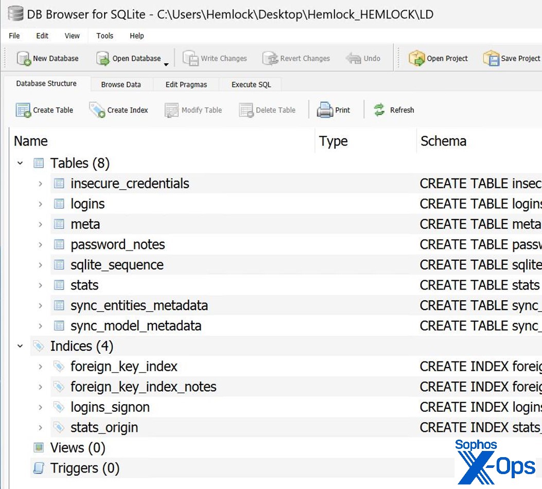The image size is (542, 489).
Task: Expand the sqlite_sequence table node
Action: tap(41, 265)
